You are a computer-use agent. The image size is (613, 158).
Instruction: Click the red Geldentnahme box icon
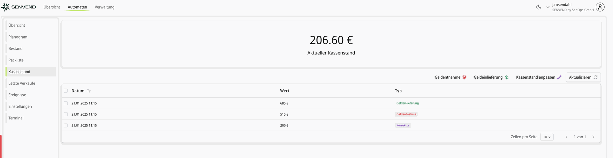click(464, 77)
